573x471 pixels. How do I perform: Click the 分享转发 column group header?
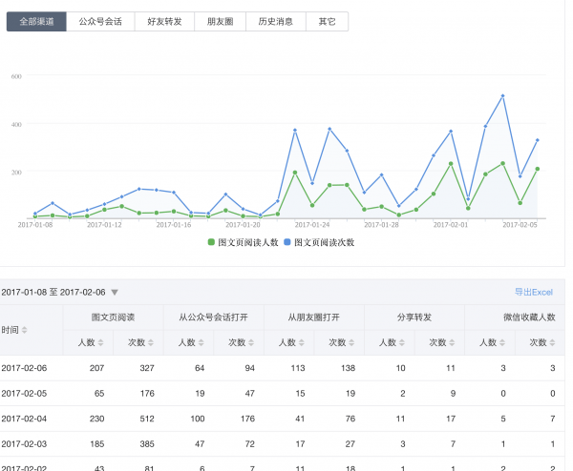[414, 317]
